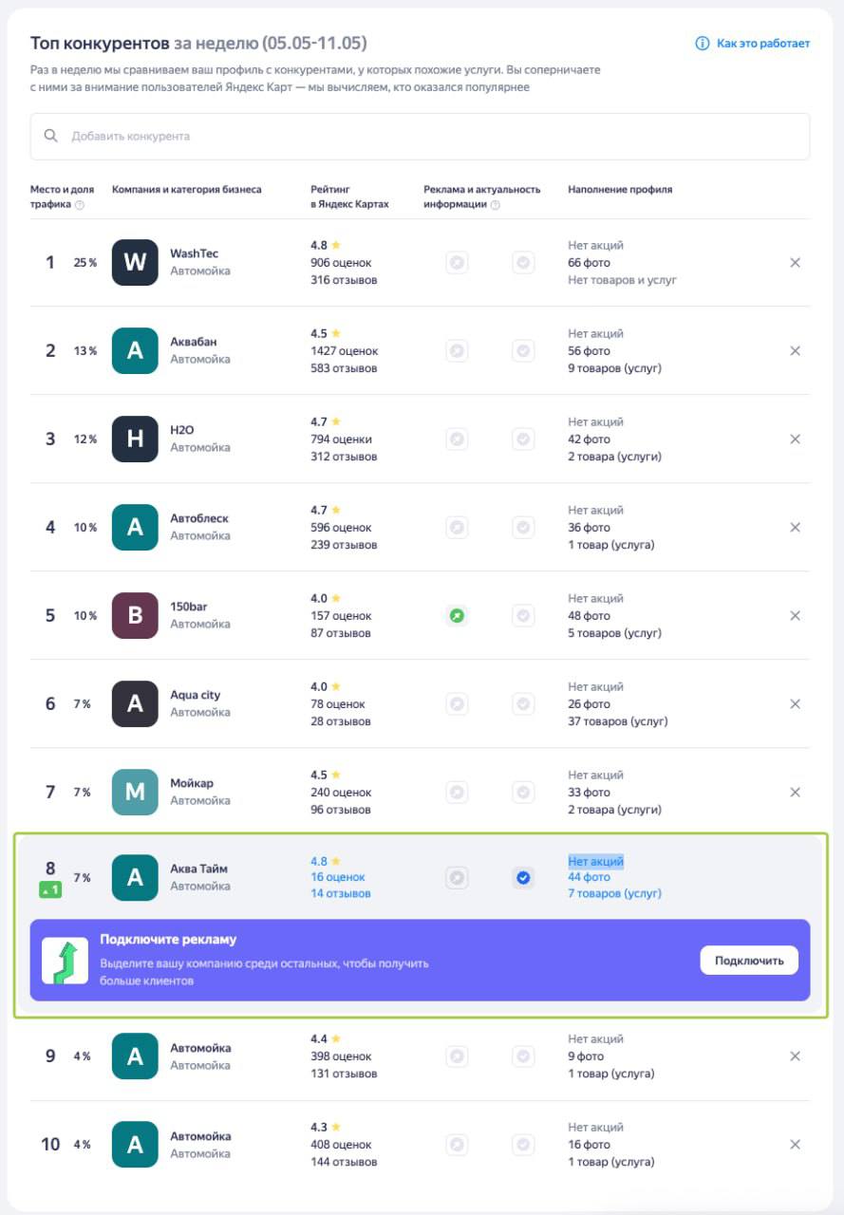Open the "Как это работает" link
The height and width of the screenshot is (1215, 844).
click(763, 44)
